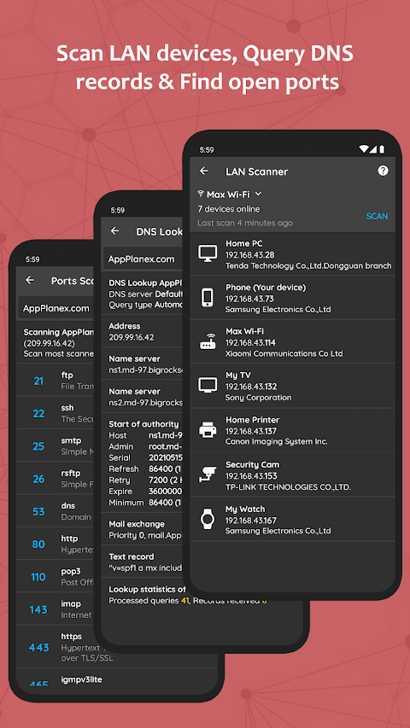Image resolution: width=410 pixels, height=728 pixels.
Task: Tap 'Last scan 4 minutes ago' text
Action: [x=245, y=223]
